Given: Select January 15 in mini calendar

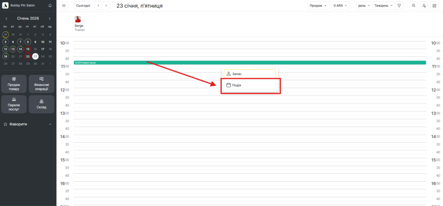Looking at the screenshot, I should point(28,49).
